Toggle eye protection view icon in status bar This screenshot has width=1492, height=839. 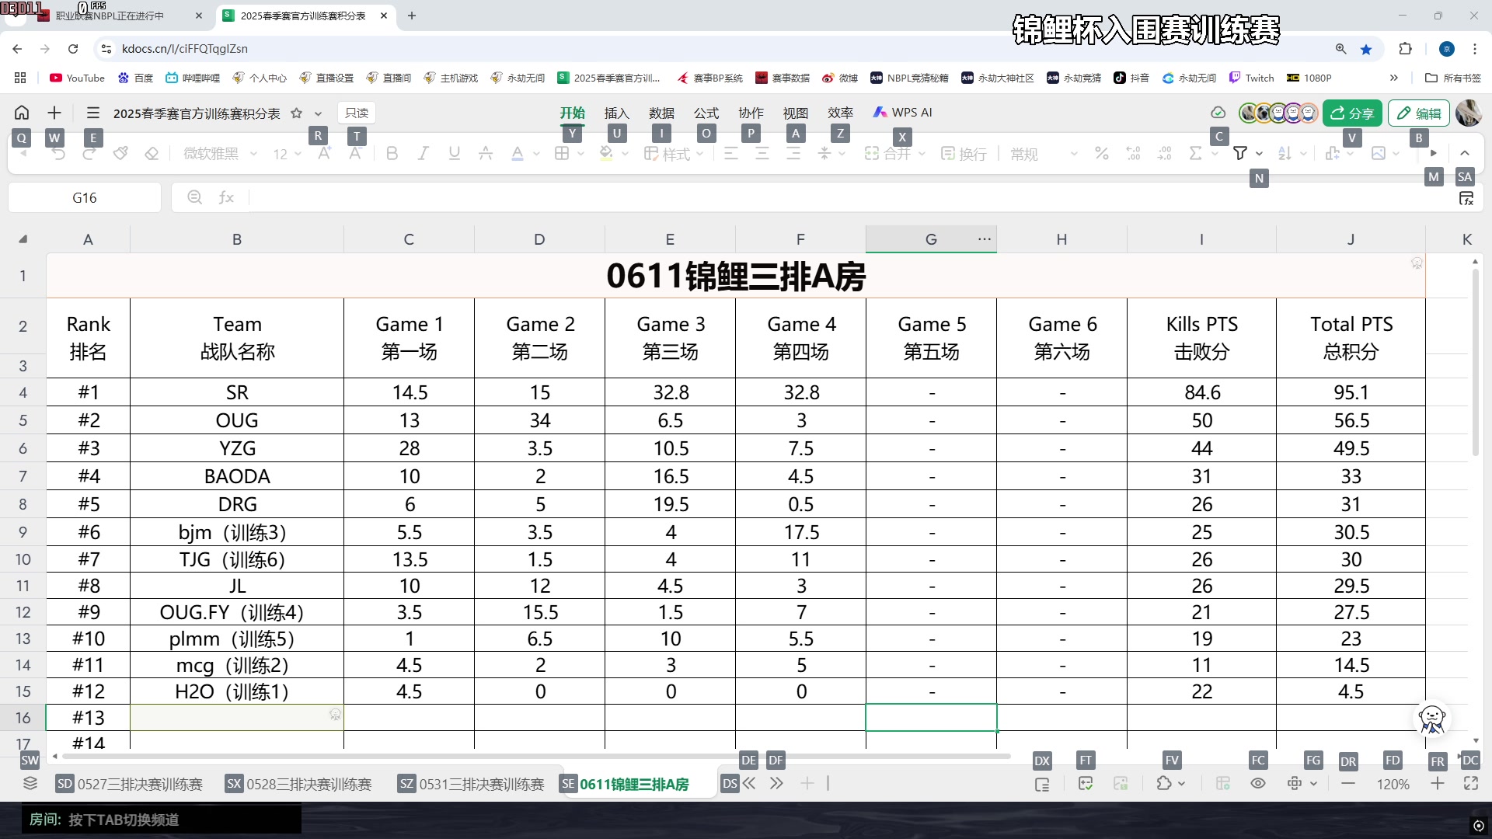click(x=1258, y=783)
